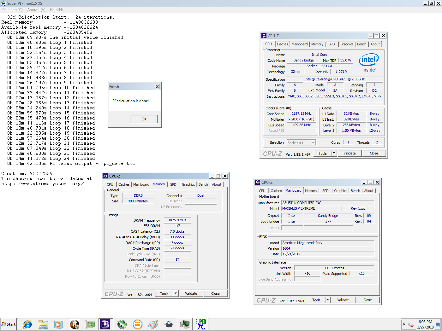
Task: Click the Checksum: 95CF2539 line
Action: tap(27, 174)
